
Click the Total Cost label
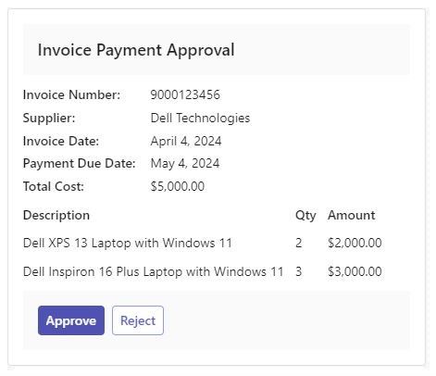(54, 186)
